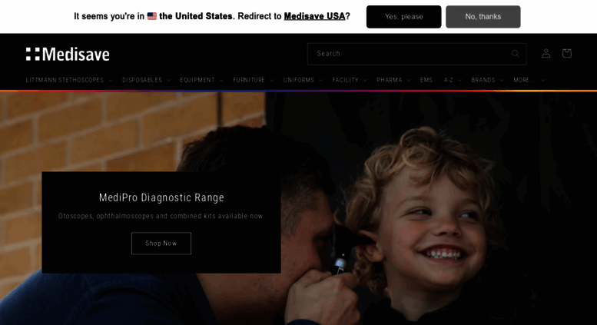Follow the Medisave USA link

coord(314,16)
